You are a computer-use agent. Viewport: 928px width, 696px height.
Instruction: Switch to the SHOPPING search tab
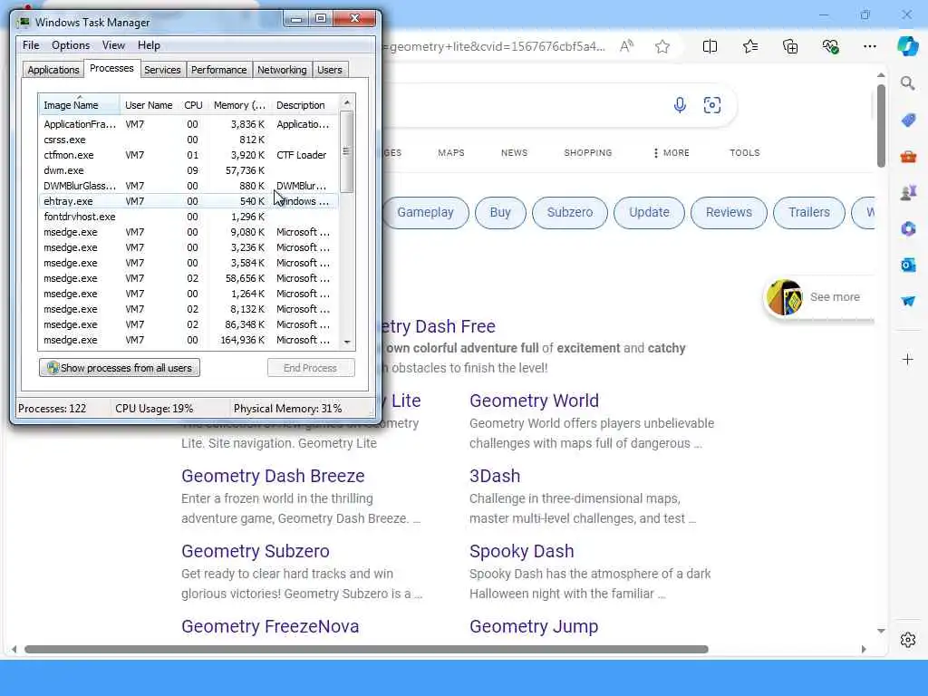point(587,152)
